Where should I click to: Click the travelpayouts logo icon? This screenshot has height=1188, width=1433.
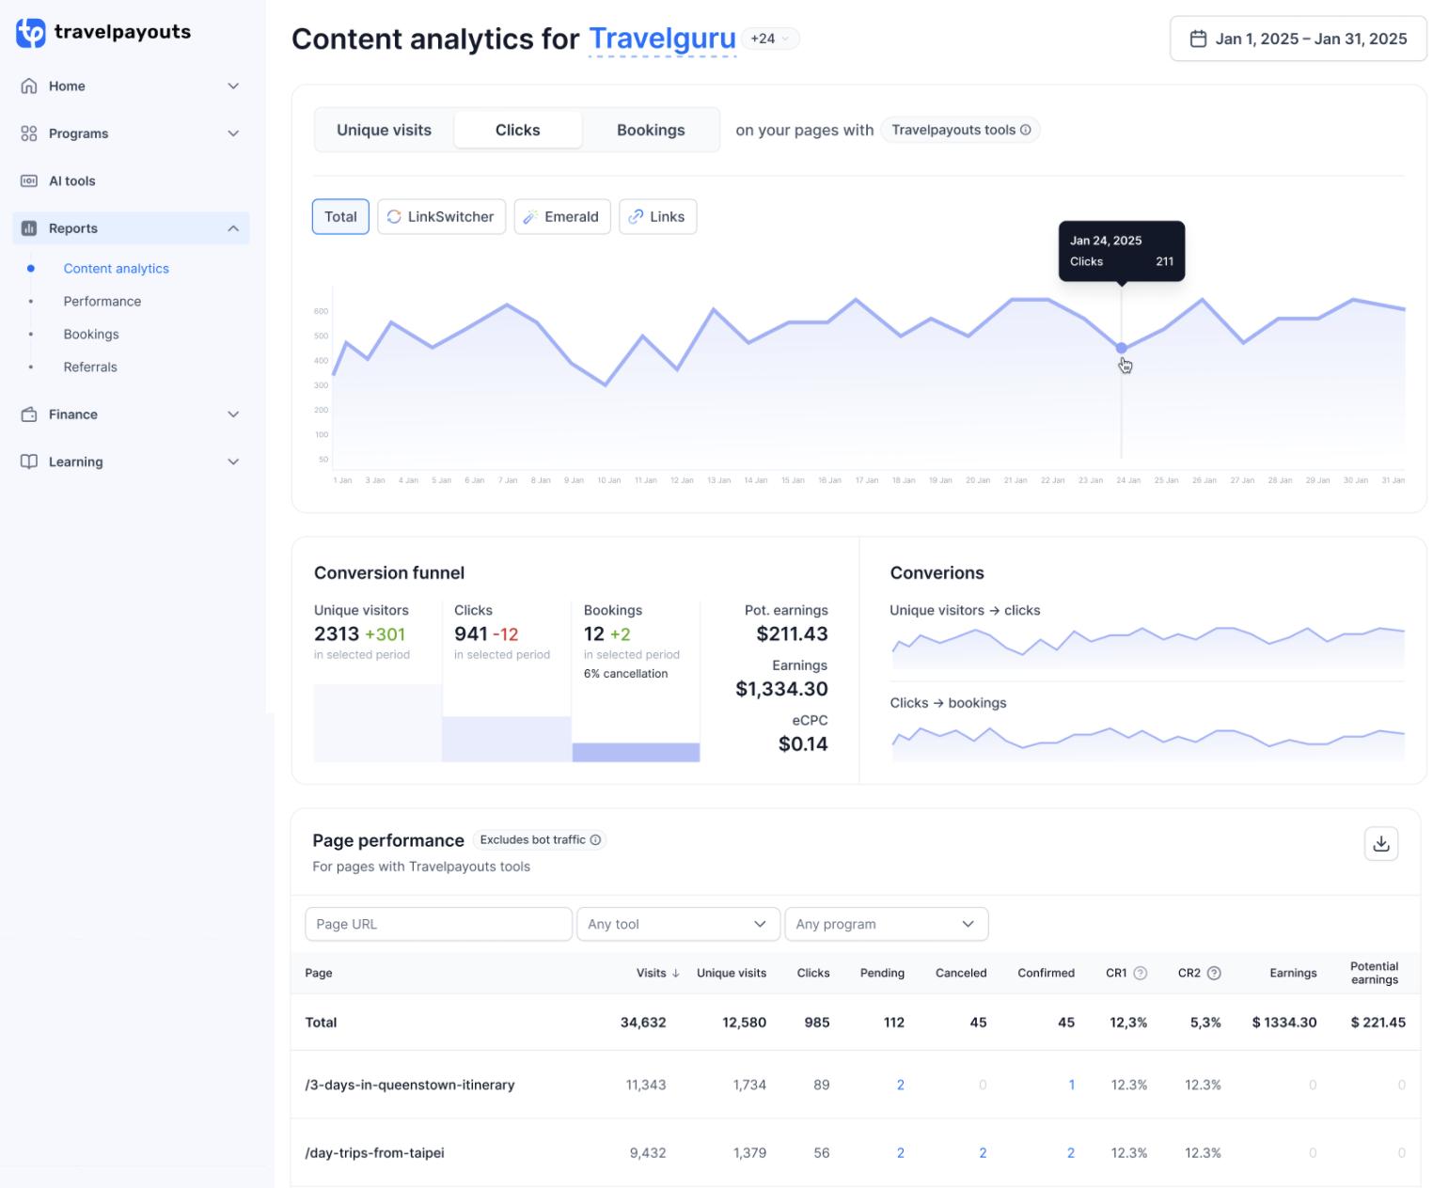click(x=30, y=33)
